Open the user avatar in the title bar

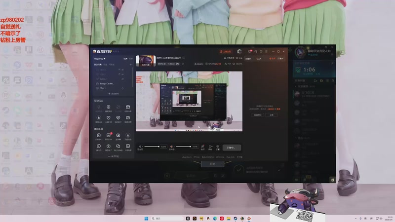pyautogui.click(x=239, y=52)
